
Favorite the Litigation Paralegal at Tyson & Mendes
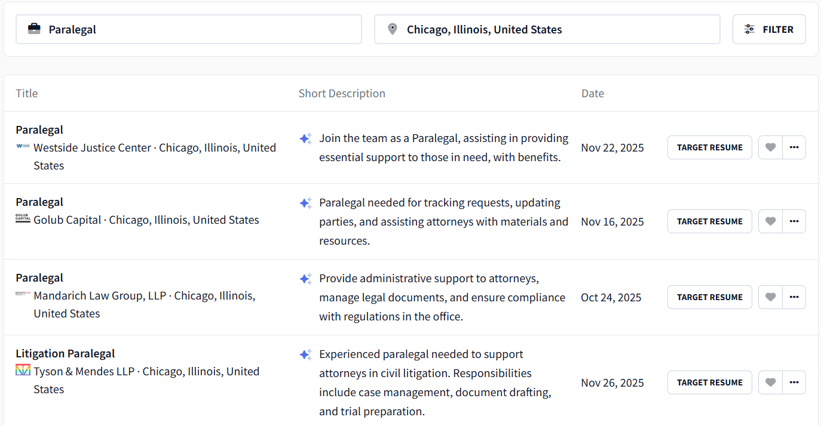click(x=770, y=382)
